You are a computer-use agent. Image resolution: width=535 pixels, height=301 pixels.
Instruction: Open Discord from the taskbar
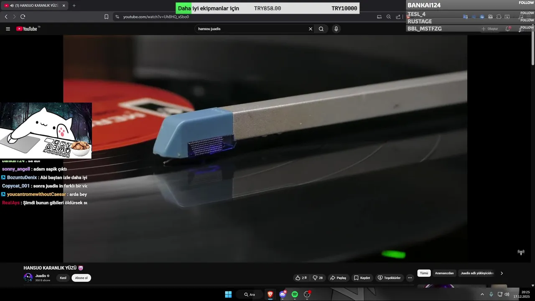[x=283, y=294]
